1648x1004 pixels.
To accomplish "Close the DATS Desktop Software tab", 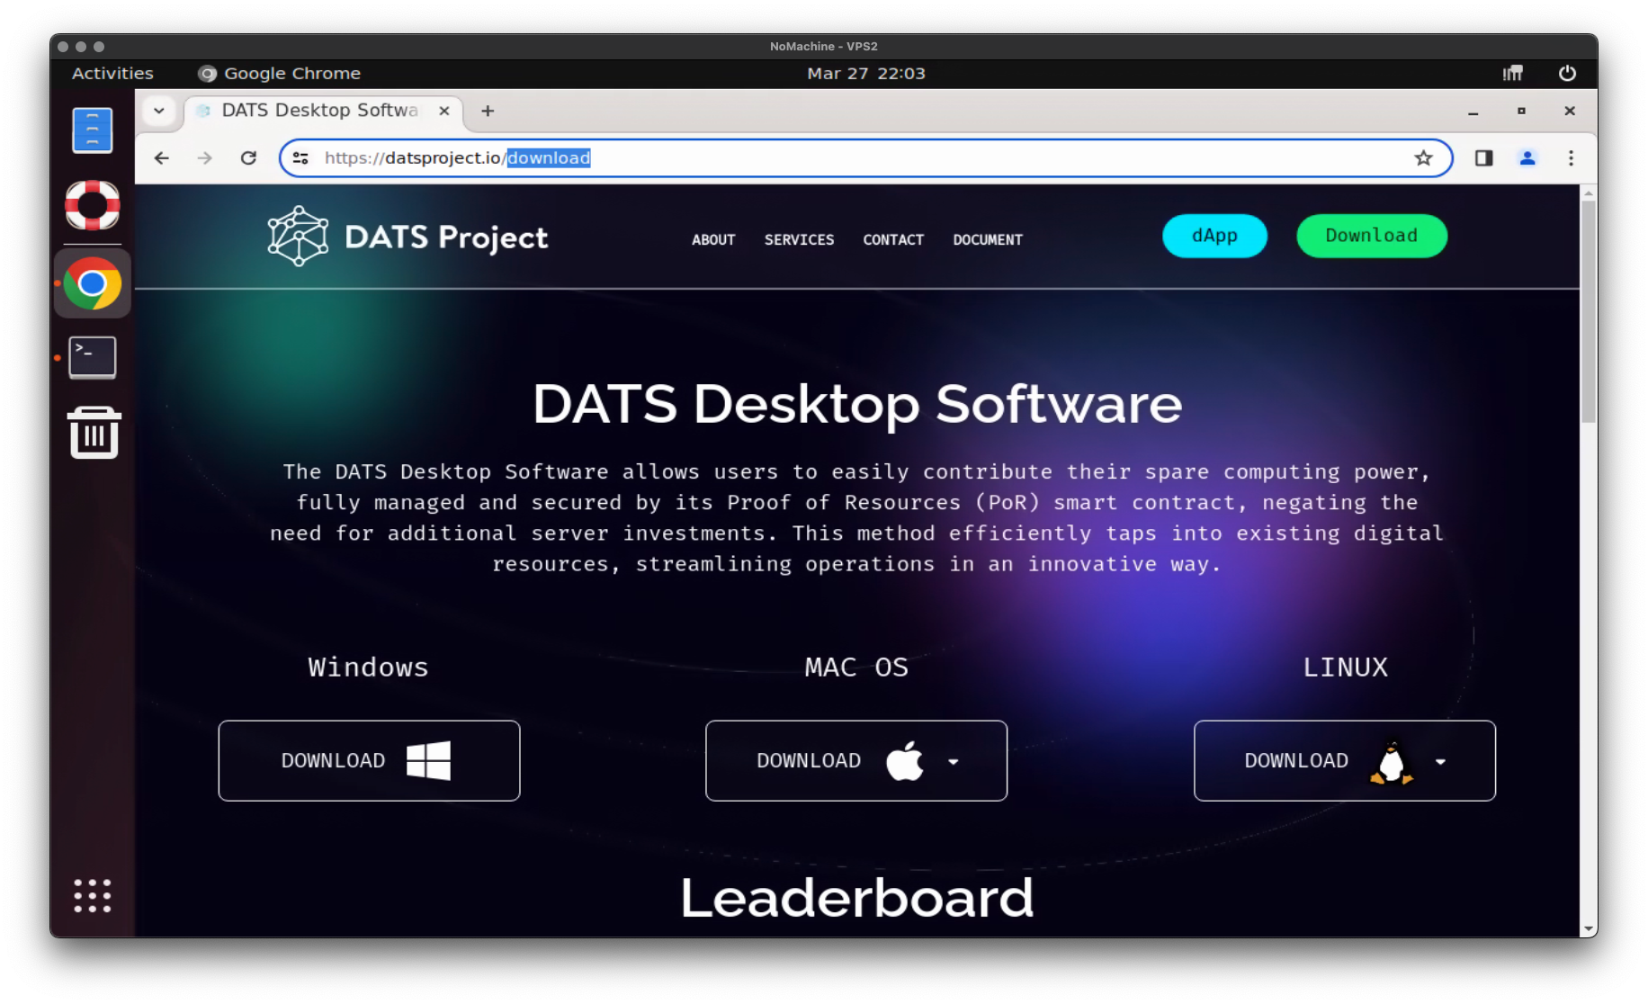I will 444,111.
